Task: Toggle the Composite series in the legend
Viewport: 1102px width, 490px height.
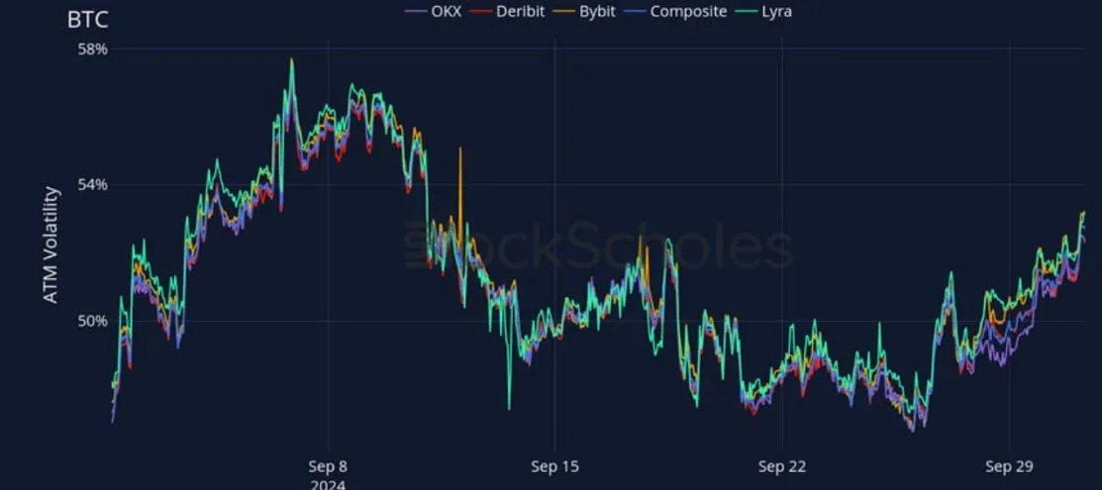Action: tap(674, 11)
